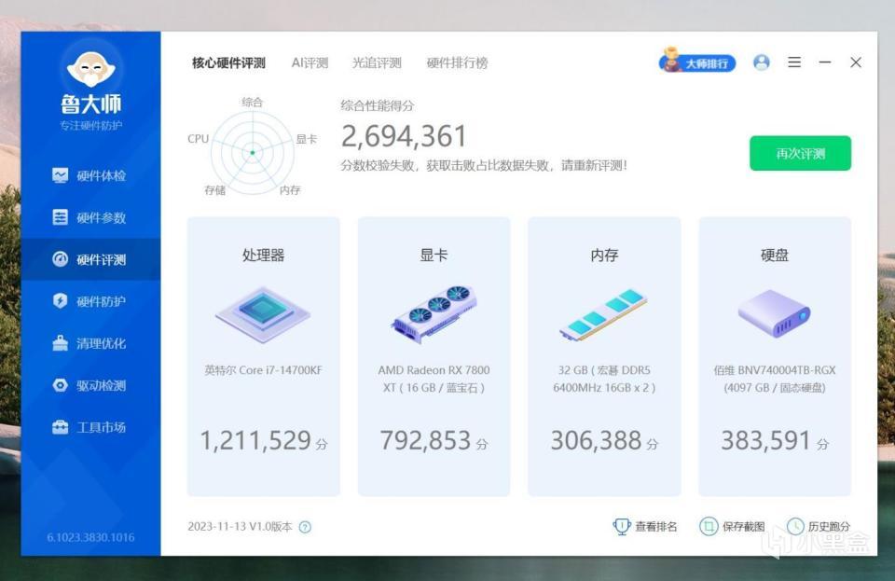This screenshot has width=895, height=581.
Task: Switch to the 硬件排行榜 tab
Action: pos(457,62)
